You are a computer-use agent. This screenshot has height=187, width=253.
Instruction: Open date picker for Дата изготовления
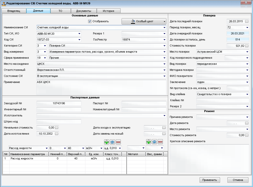coord(57,134)
